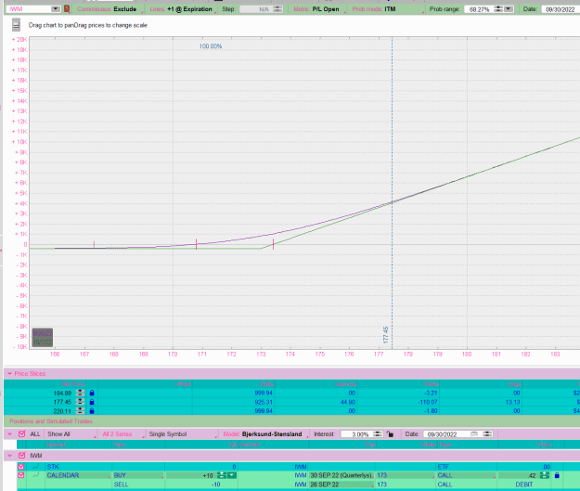Adjust the 177.45 price slice stepper
Screen dimensions: 580x491
pyautogui.click(x=80, y=402)
